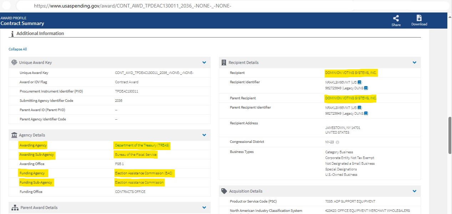Click the Funding Agency label
This screenshot has height=214, width=452.
click(x=32, y=173)
